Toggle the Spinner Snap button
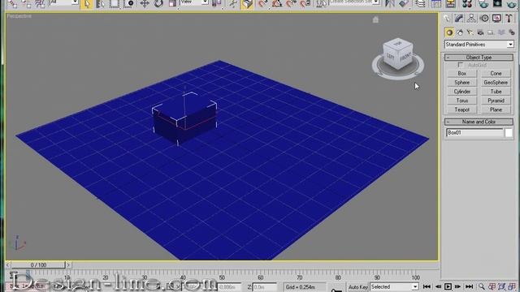This screenshot has width=520, height=292. (305, 3)
